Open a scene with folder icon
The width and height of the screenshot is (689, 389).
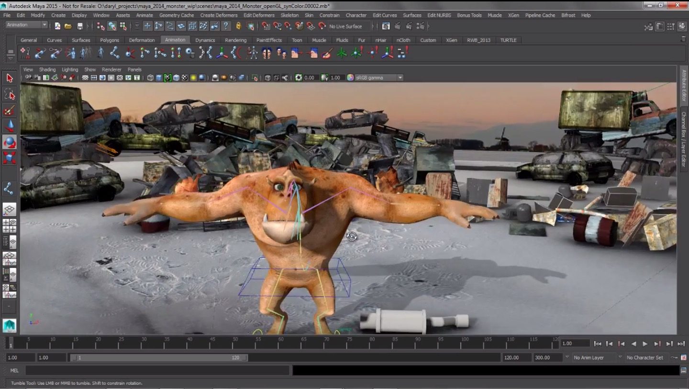coord(68,26)
